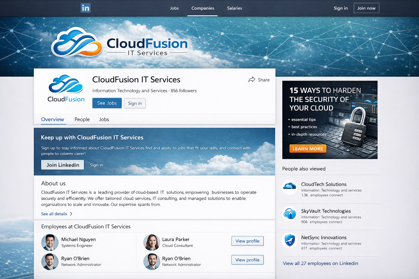
Task: View profile for Laura Parker
Action: click(x=247, y=241)
